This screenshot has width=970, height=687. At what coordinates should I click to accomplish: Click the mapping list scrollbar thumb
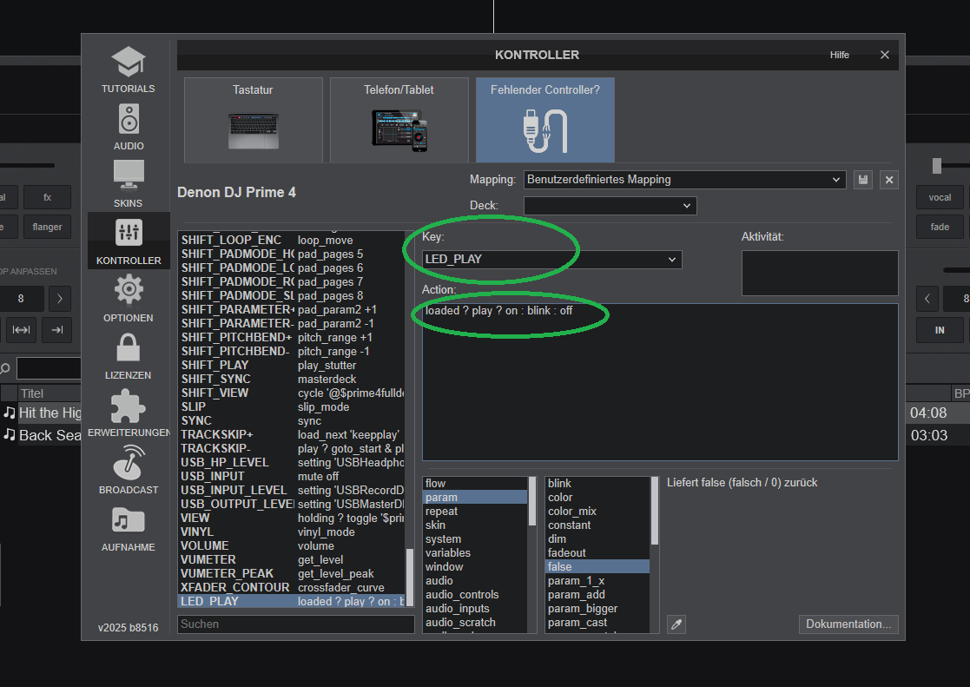[x=409, y=578]
